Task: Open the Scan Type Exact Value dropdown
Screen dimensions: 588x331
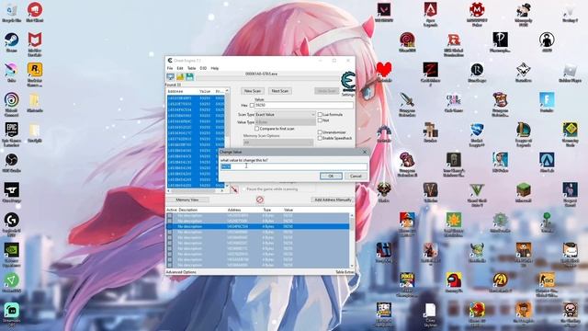Action: click(x=285, y=114)
